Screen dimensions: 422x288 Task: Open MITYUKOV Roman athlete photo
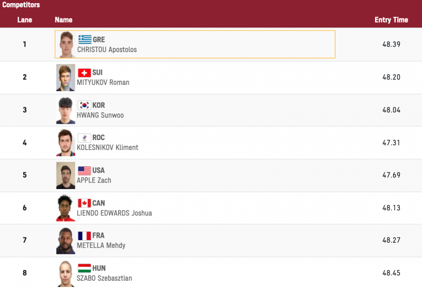[x=66, y=77]
